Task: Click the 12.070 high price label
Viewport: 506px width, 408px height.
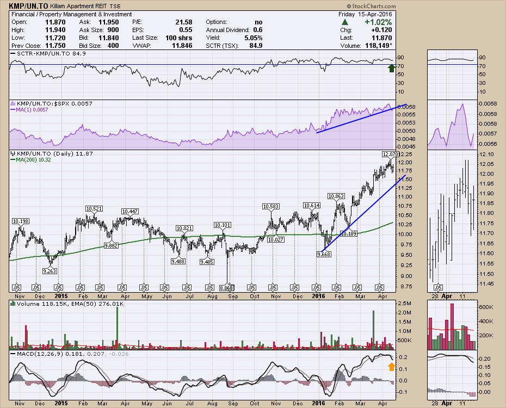Action: [391, 154]
